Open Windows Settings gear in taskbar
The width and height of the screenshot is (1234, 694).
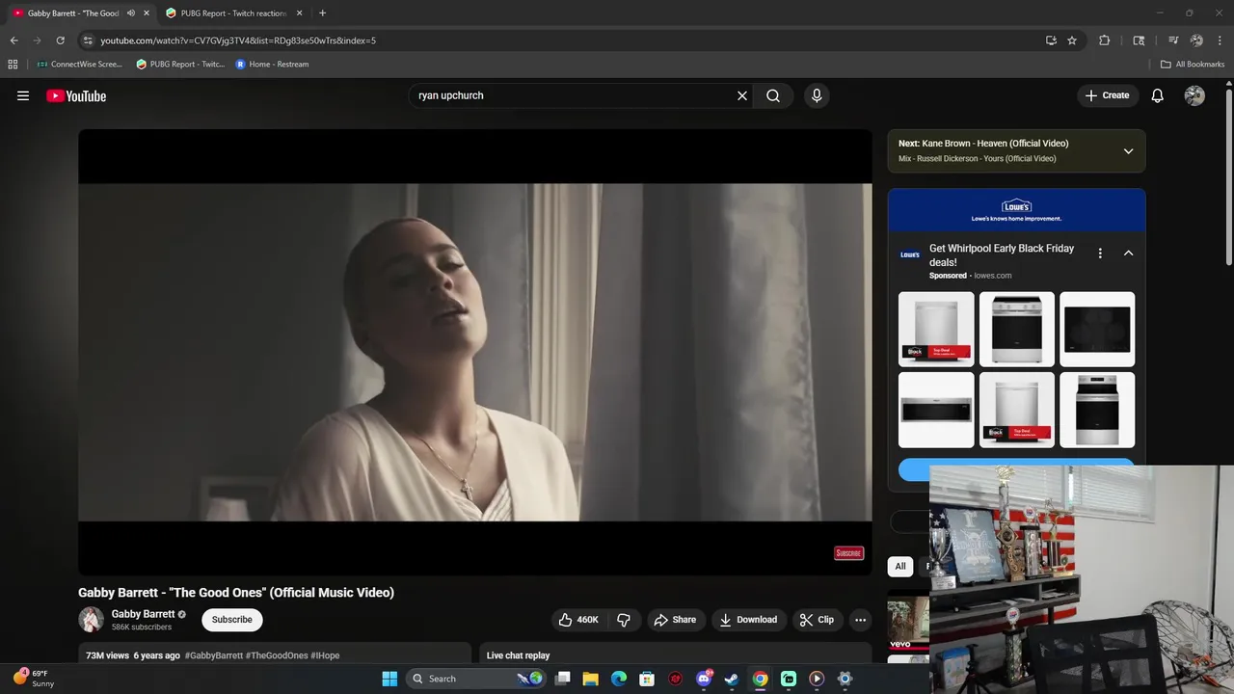[845, 679]
